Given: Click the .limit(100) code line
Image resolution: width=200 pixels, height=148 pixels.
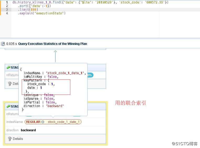Looking at the screenshot, I should coord(28,10).
